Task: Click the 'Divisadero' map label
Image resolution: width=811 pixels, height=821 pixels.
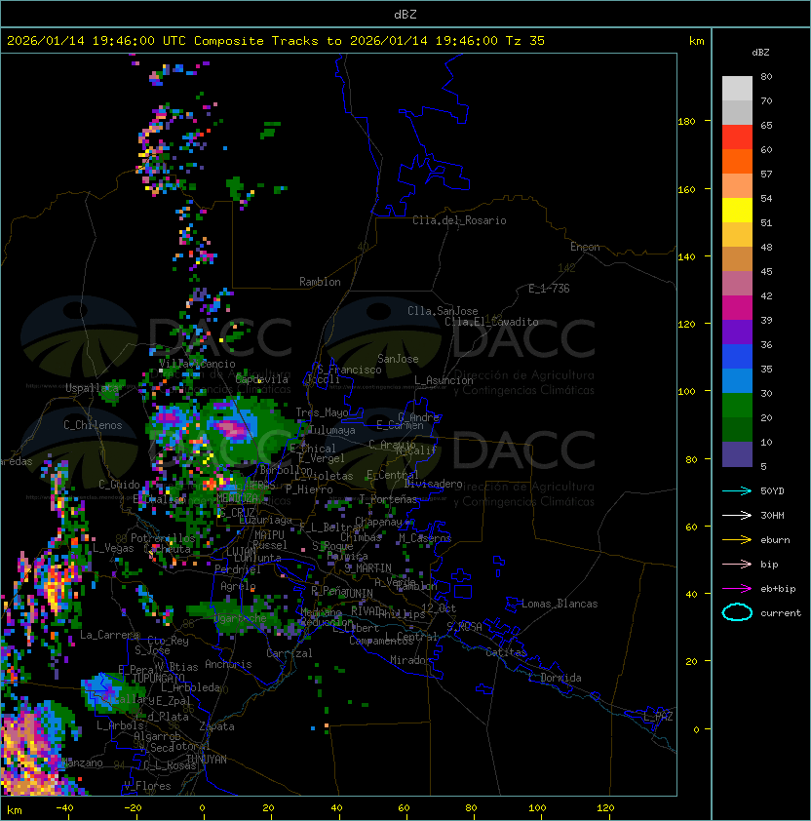Action: pos(433,484)
